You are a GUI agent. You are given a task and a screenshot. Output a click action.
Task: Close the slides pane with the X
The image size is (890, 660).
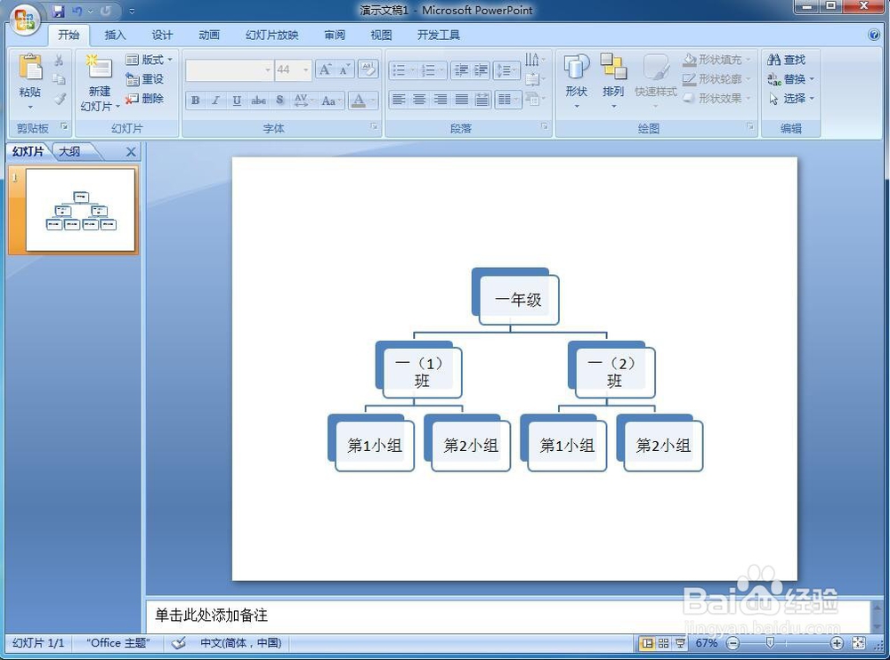tap(131, 151)
